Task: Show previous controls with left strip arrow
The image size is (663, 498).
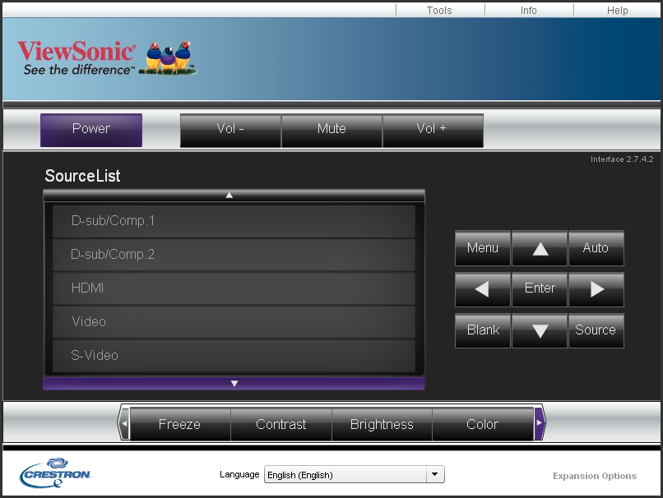Action: [x=124, y=423]
